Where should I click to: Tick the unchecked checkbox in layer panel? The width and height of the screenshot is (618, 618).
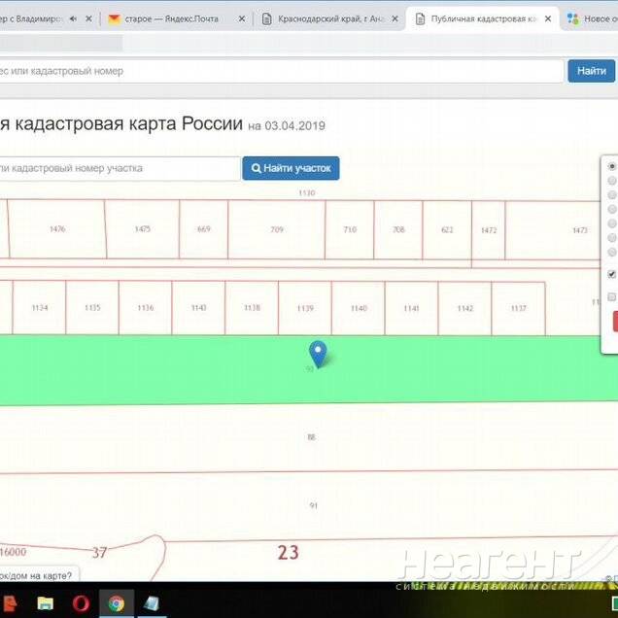click(x=611, y=296)
